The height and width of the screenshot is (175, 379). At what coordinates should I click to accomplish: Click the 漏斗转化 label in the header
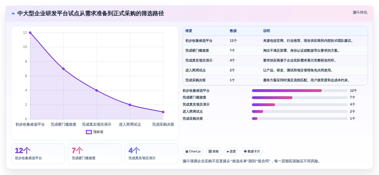pyautogui.click(x=360, y=12)
